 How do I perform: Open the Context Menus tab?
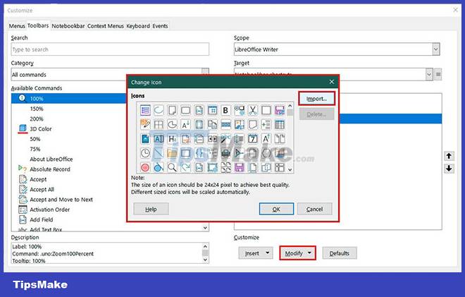pyautogui.click(x=105, y=26)
